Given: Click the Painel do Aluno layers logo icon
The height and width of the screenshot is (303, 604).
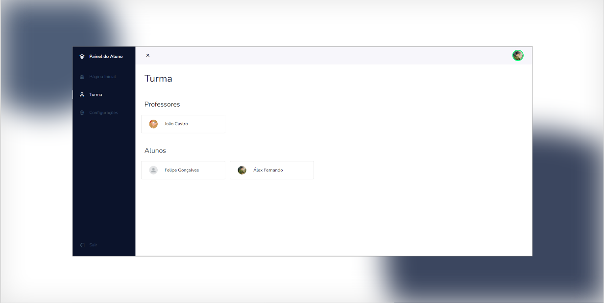Looking at the screenshot, I should coord(82,57).
